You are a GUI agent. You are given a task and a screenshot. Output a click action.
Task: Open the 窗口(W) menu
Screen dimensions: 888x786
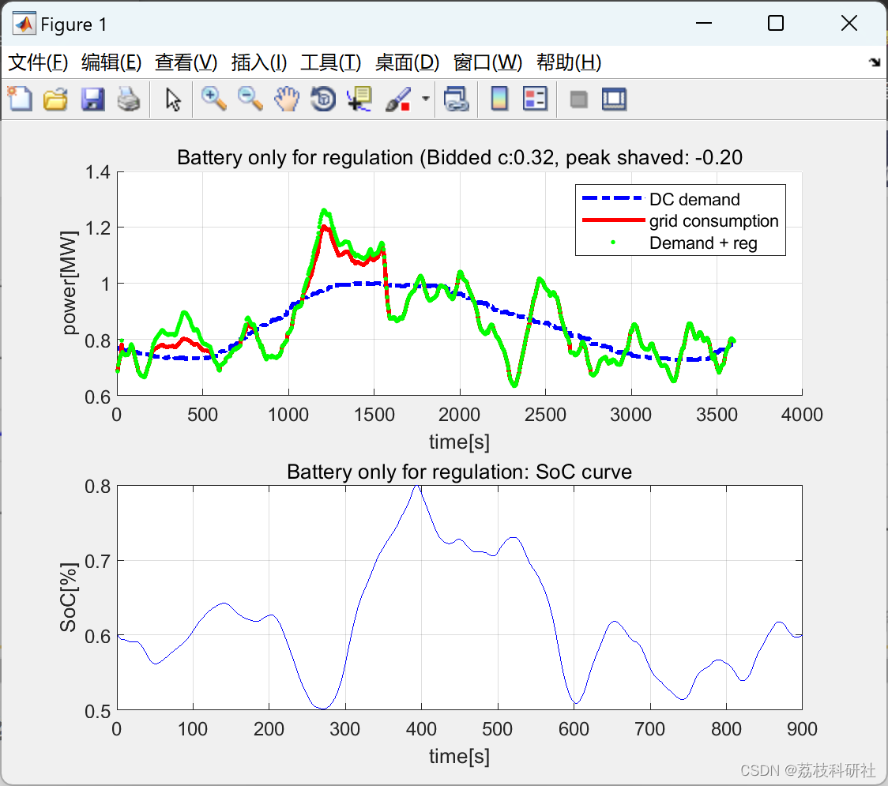[487, 62]
